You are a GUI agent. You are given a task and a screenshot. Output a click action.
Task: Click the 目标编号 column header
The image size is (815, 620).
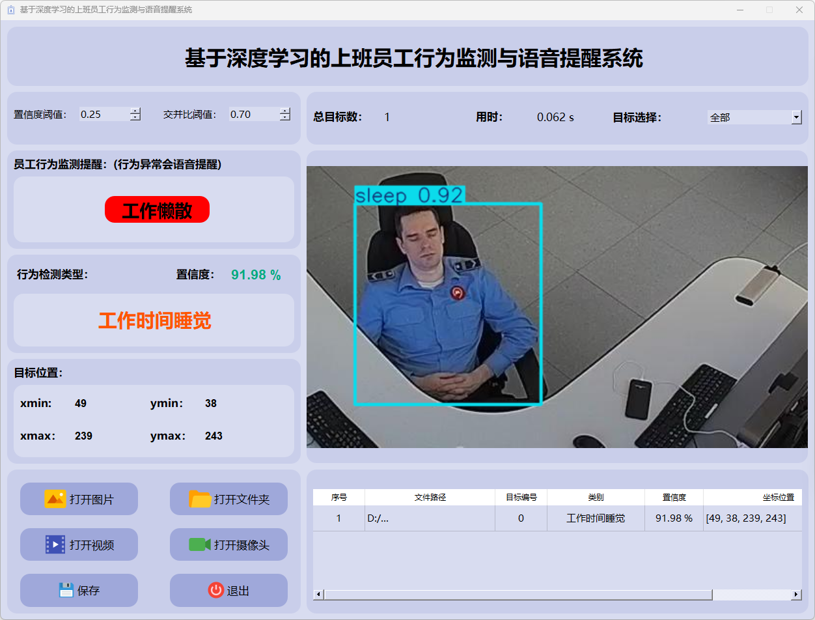(521, 497)
